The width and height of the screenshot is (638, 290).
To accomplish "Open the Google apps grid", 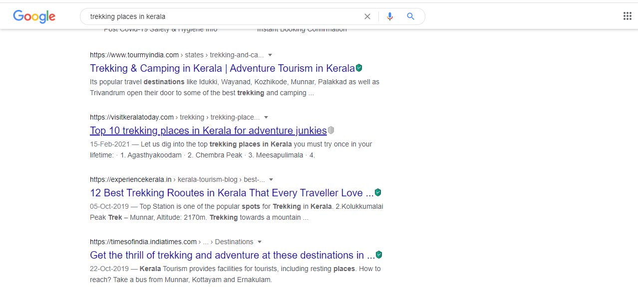I will (628, 16).
